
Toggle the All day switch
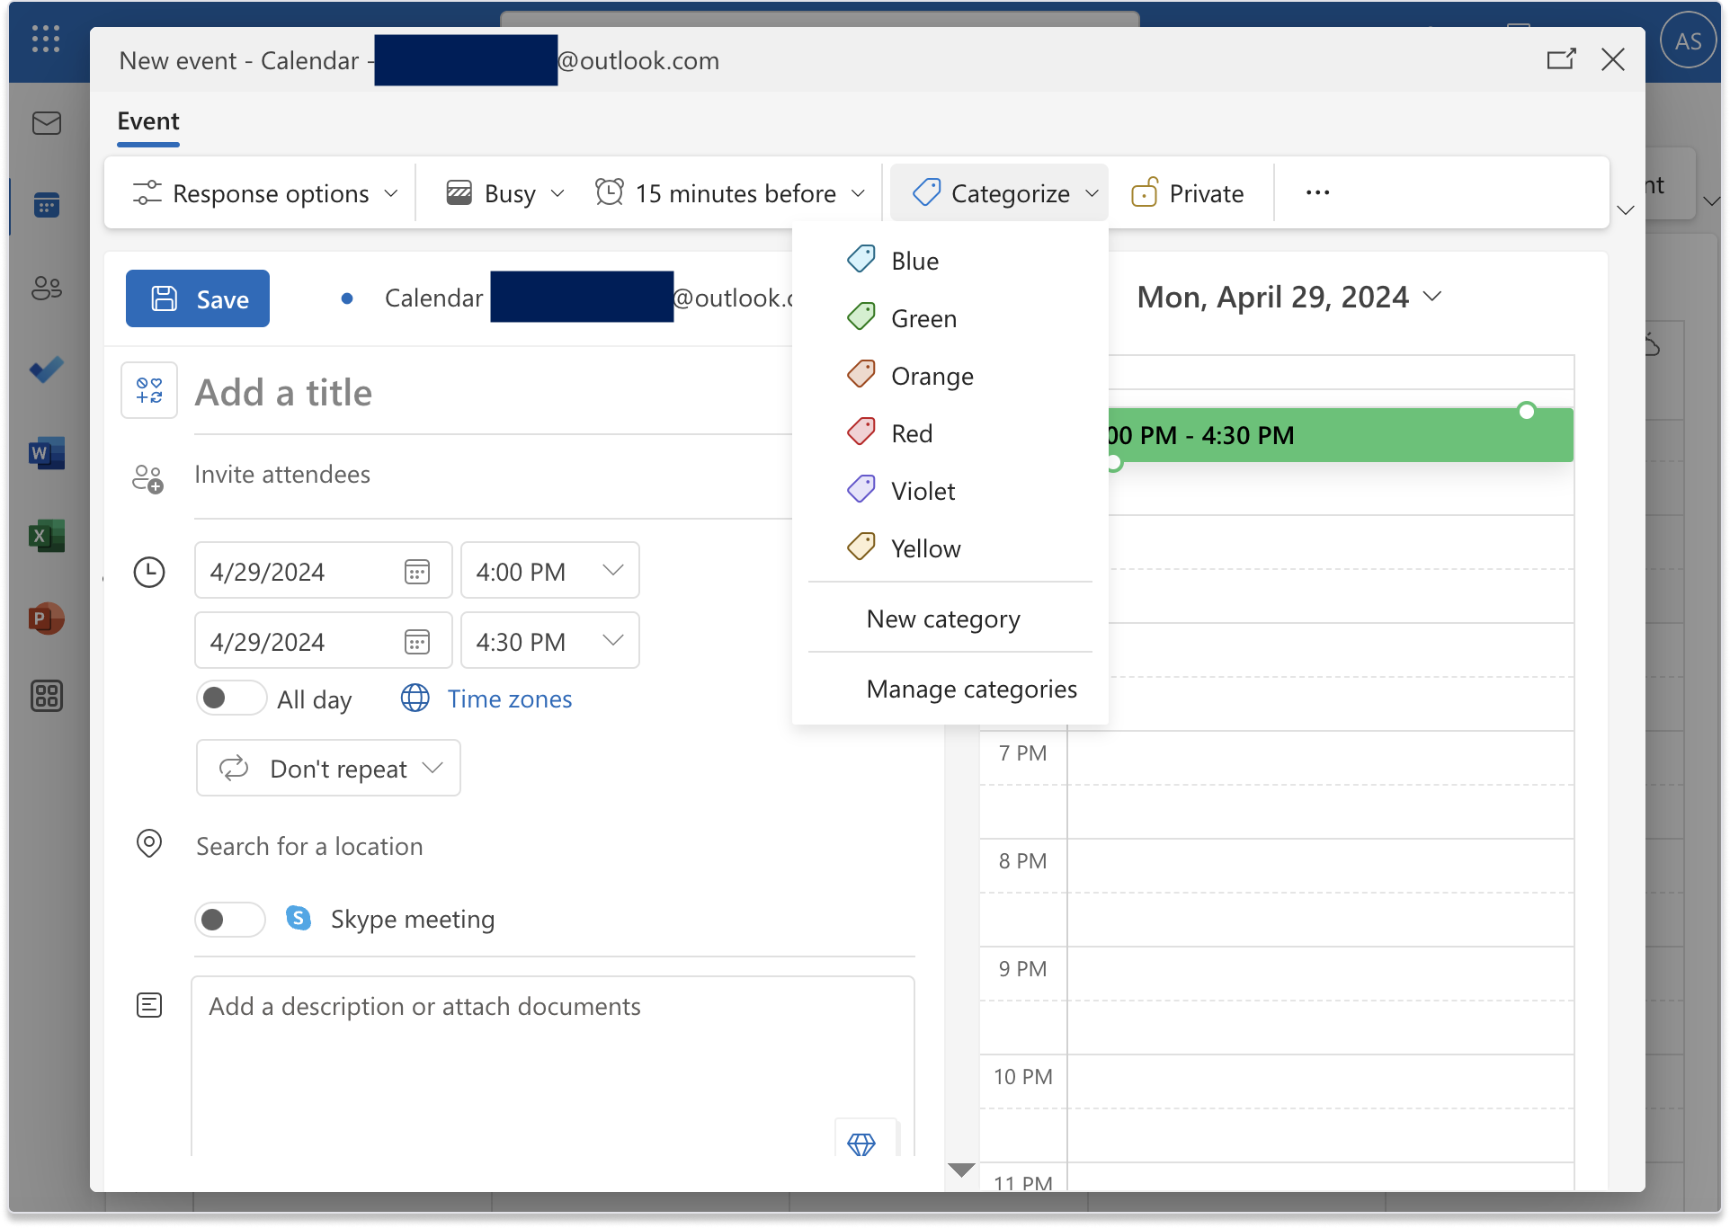coord(231,698)
